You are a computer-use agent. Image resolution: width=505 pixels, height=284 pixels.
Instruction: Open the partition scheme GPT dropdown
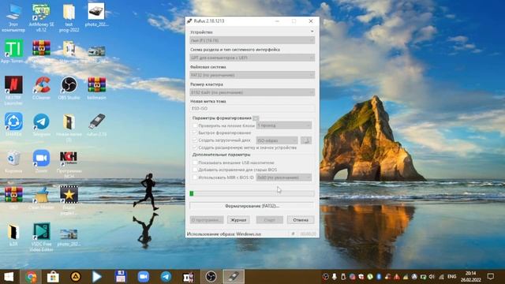click(x=252, y=58)
